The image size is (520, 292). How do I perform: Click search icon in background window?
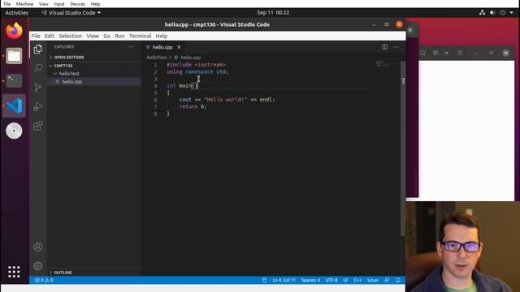point(422,53)
